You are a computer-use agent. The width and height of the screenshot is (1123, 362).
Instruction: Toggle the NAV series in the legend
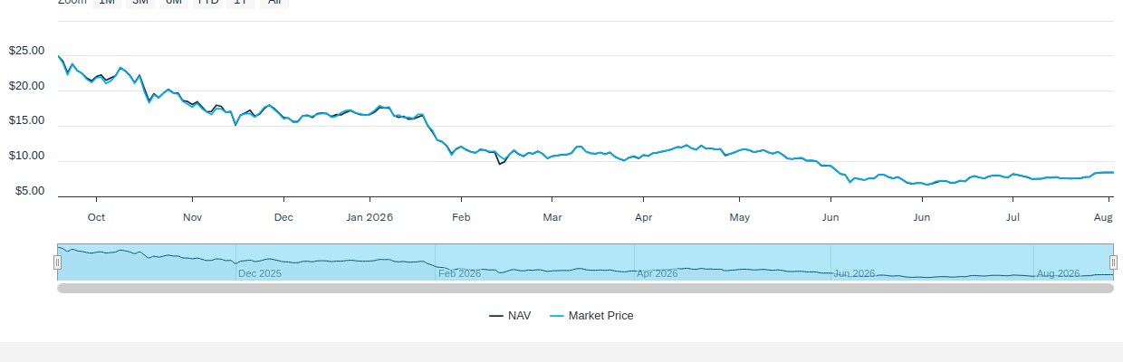click(510, 316)
